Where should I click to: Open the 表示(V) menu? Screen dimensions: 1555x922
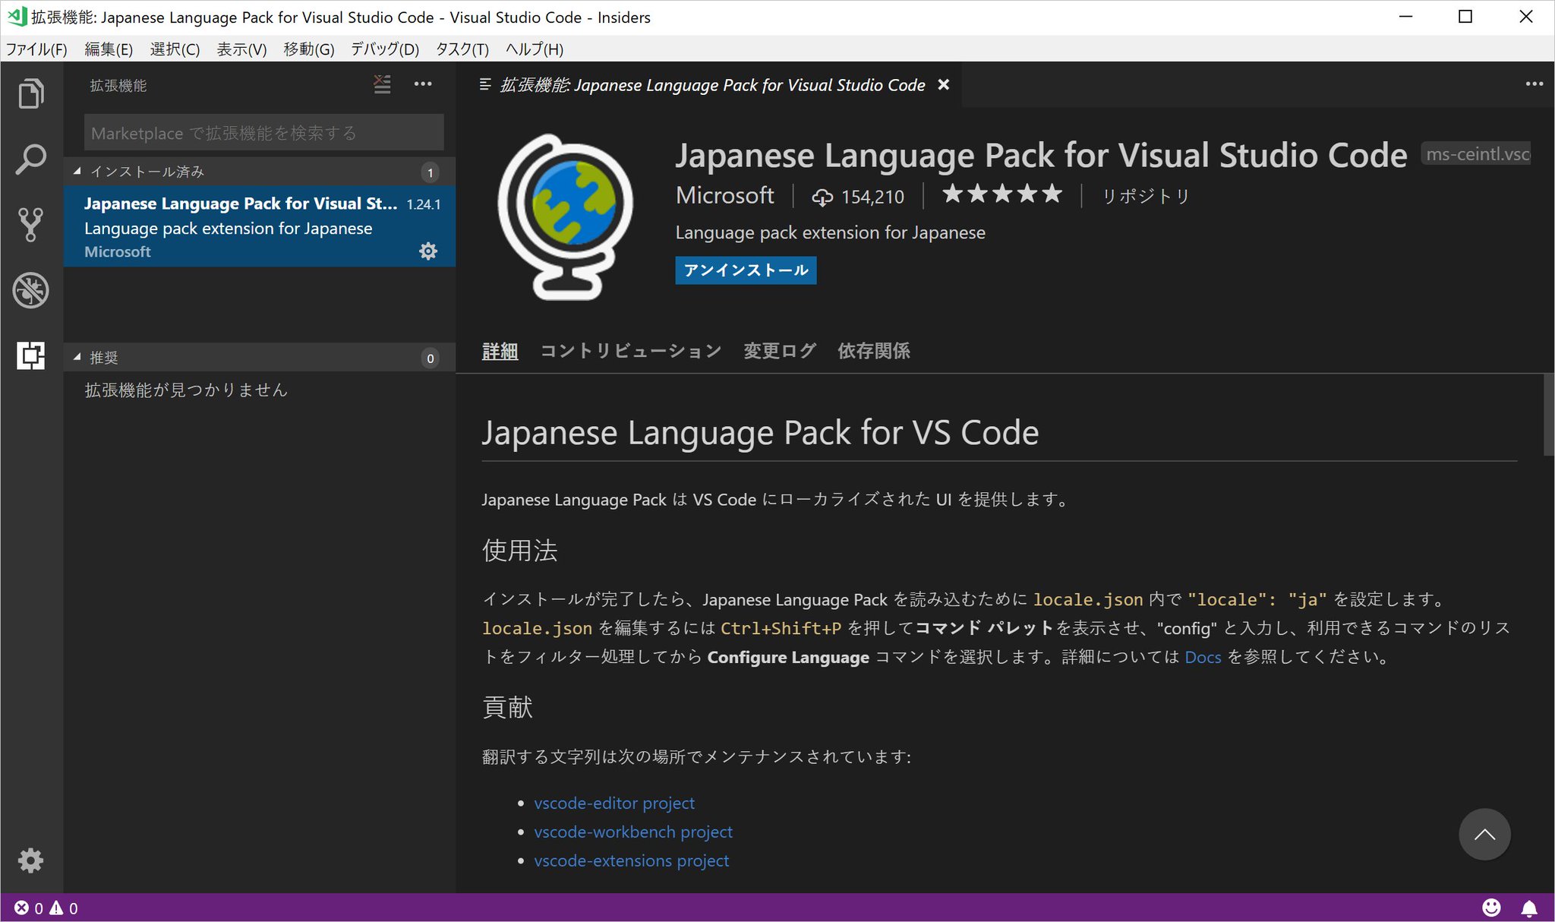click(241, 49)
